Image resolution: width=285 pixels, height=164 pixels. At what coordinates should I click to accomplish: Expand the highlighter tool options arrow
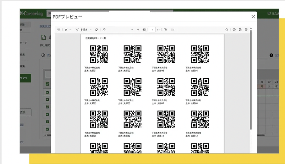tap(70, 30)
